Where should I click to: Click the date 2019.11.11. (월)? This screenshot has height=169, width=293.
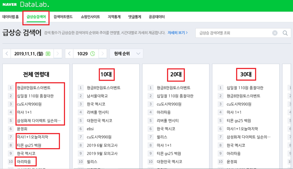pyautogui.click(x=29, y=54)
